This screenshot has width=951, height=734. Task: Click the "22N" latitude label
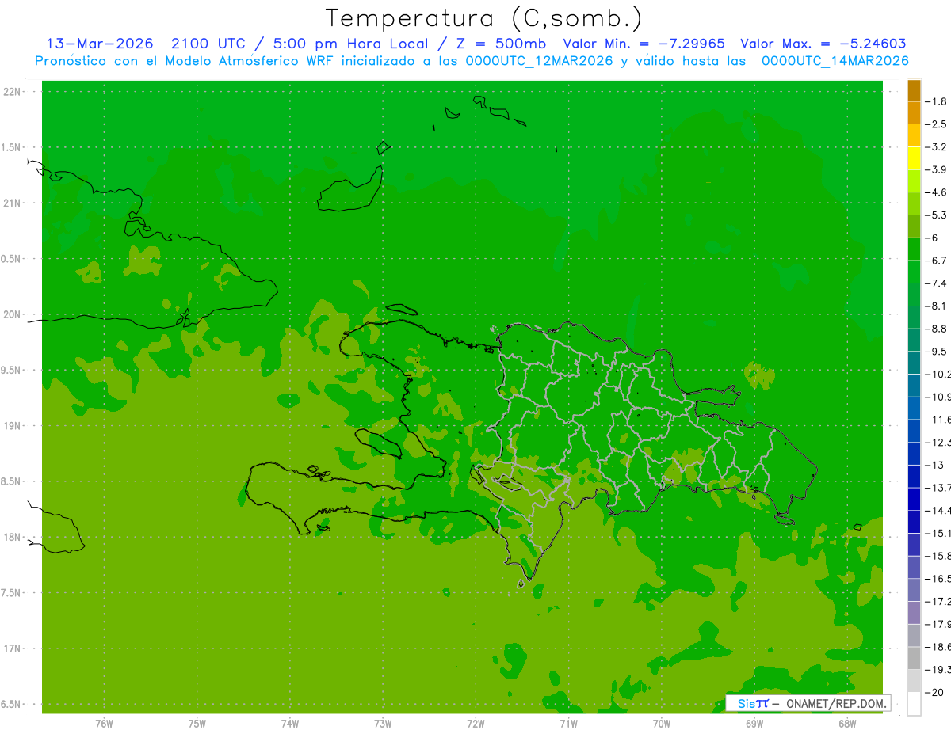point(12,92)
